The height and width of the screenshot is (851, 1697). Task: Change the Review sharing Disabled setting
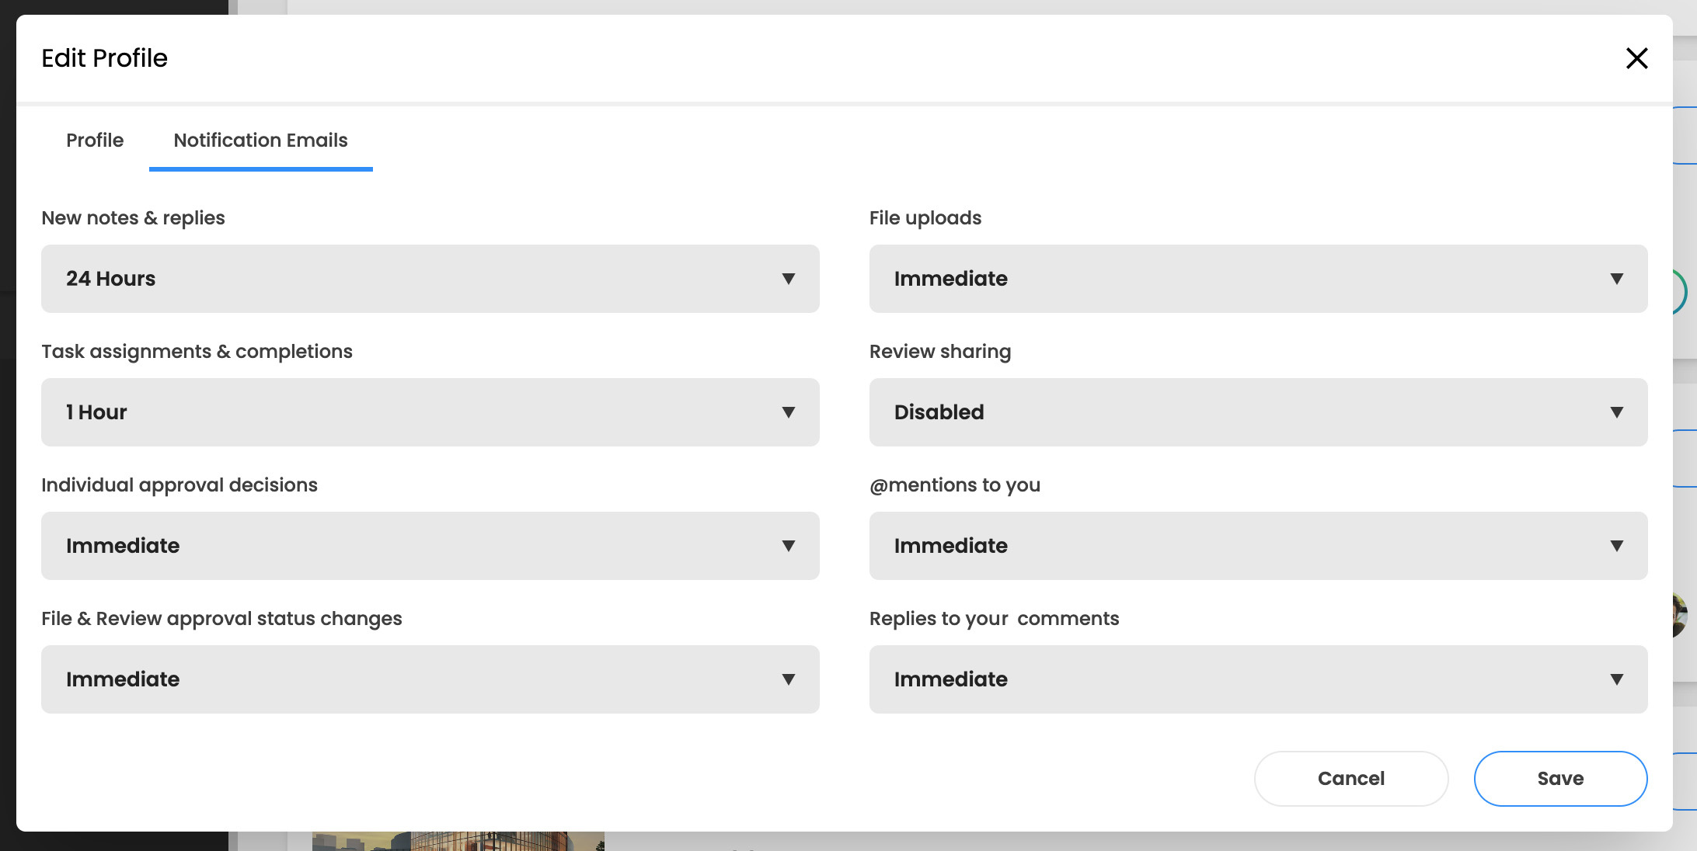(x=1258, y=412)
